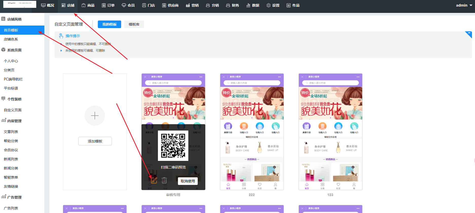Screen dimensions: 475x213
Task: Click the orange edit template pencil icon
Action: click(x=154, y=180)
